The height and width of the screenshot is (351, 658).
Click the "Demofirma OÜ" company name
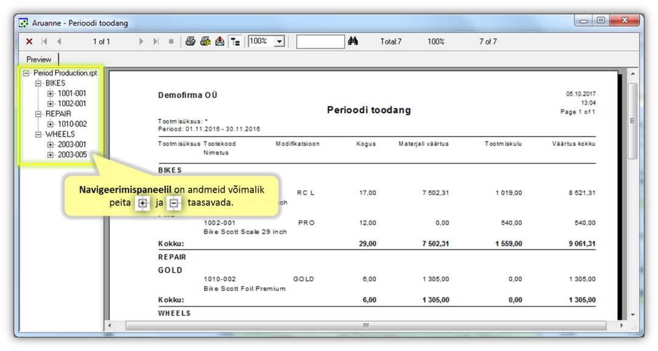pos(187,95)
